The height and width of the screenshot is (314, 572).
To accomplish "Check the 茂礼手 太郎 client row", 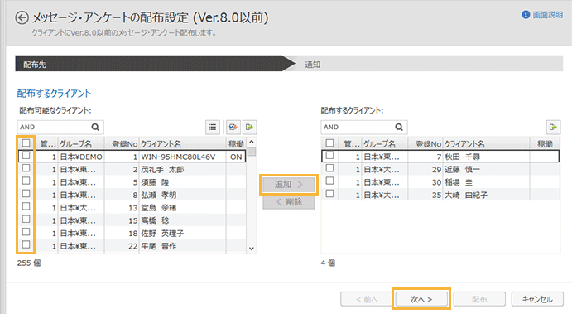I will (x=26, y=168).
